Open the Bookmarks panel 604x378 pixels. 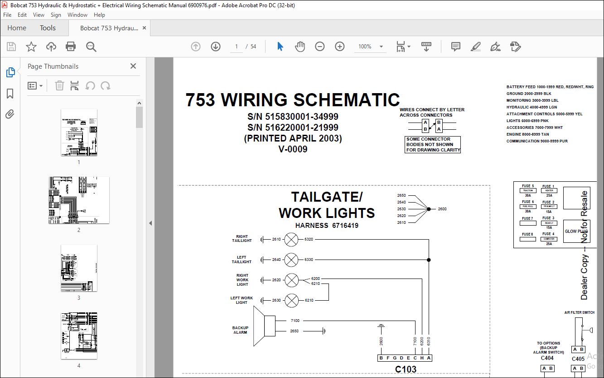tap(10, 93)
